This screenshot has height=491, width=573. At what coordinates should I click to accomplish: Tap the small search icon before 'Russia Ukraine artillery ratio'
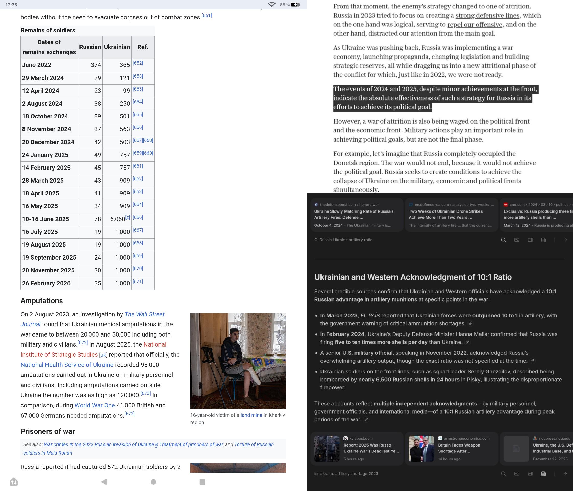(316, 240)
